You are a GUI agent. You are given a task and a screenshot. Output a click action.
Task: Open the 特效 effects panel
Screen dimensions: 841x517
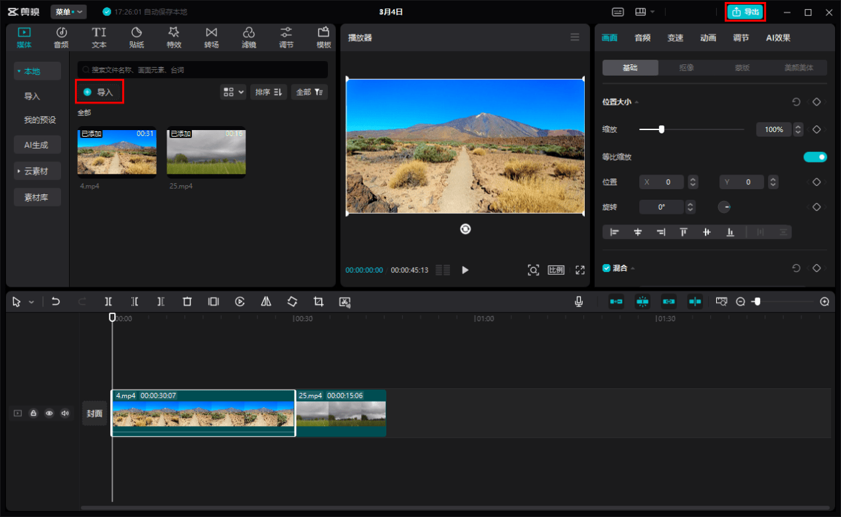point(174,37)
